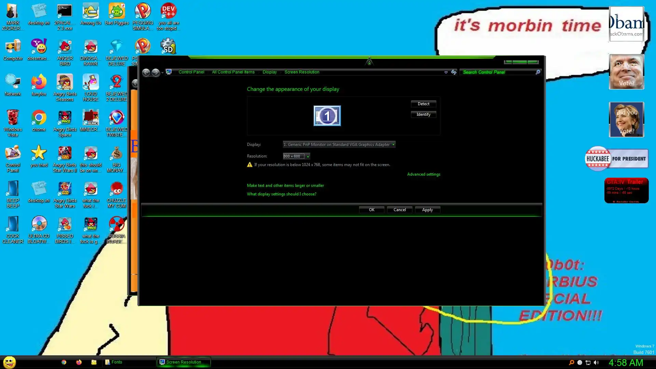Select the monitor 1 display thumbnail
The image size is (656, 369).
[x=327, y=116]
